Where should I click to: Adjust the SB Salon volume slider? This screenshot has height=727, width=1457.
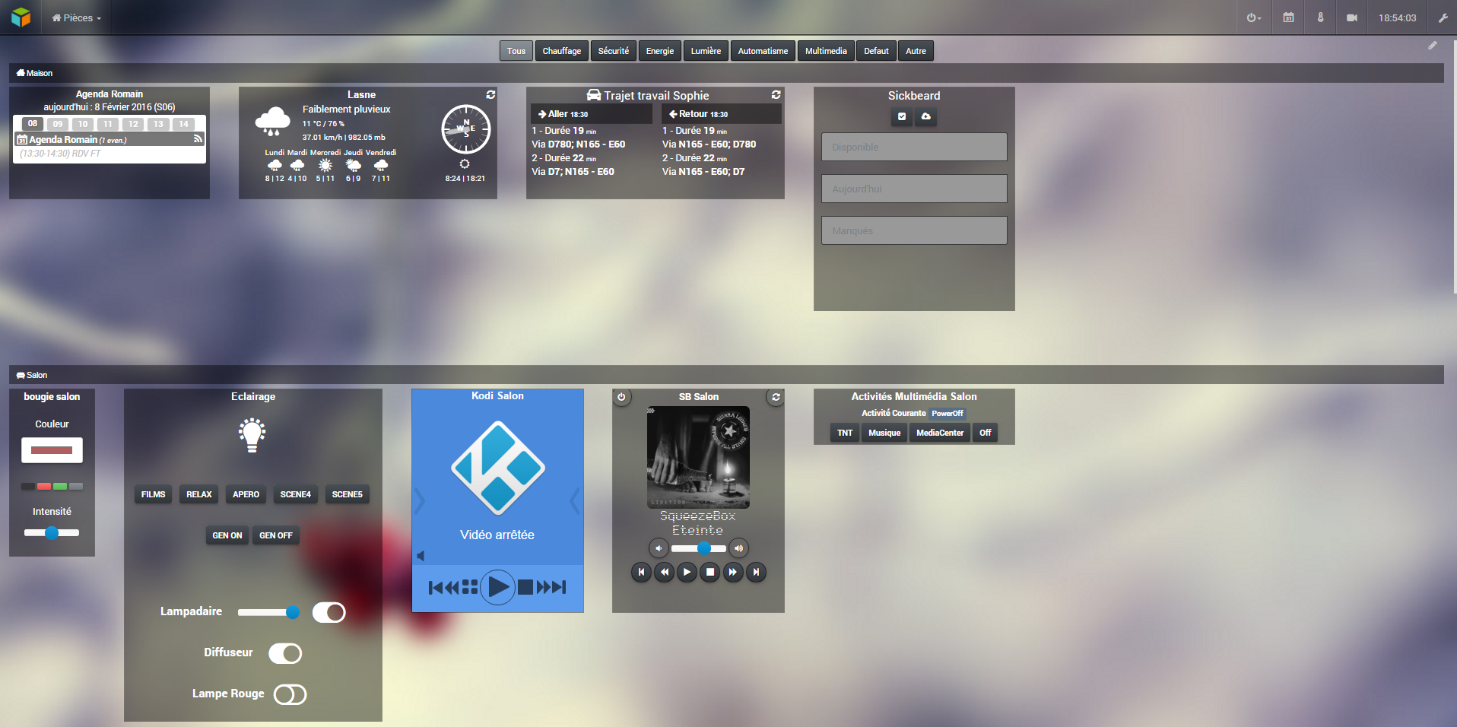[698, 548]
